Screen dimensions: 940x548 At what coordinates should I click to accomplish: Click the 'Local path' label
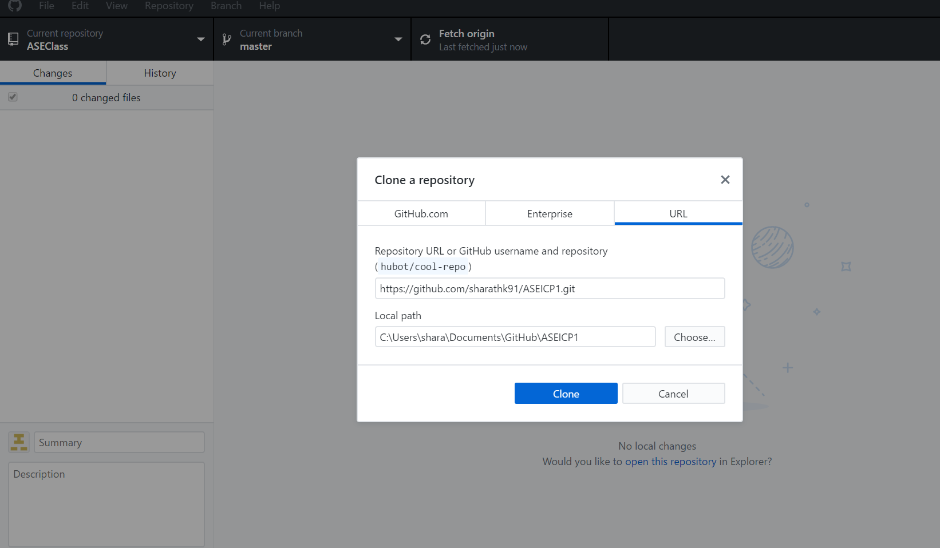point(398,316)
